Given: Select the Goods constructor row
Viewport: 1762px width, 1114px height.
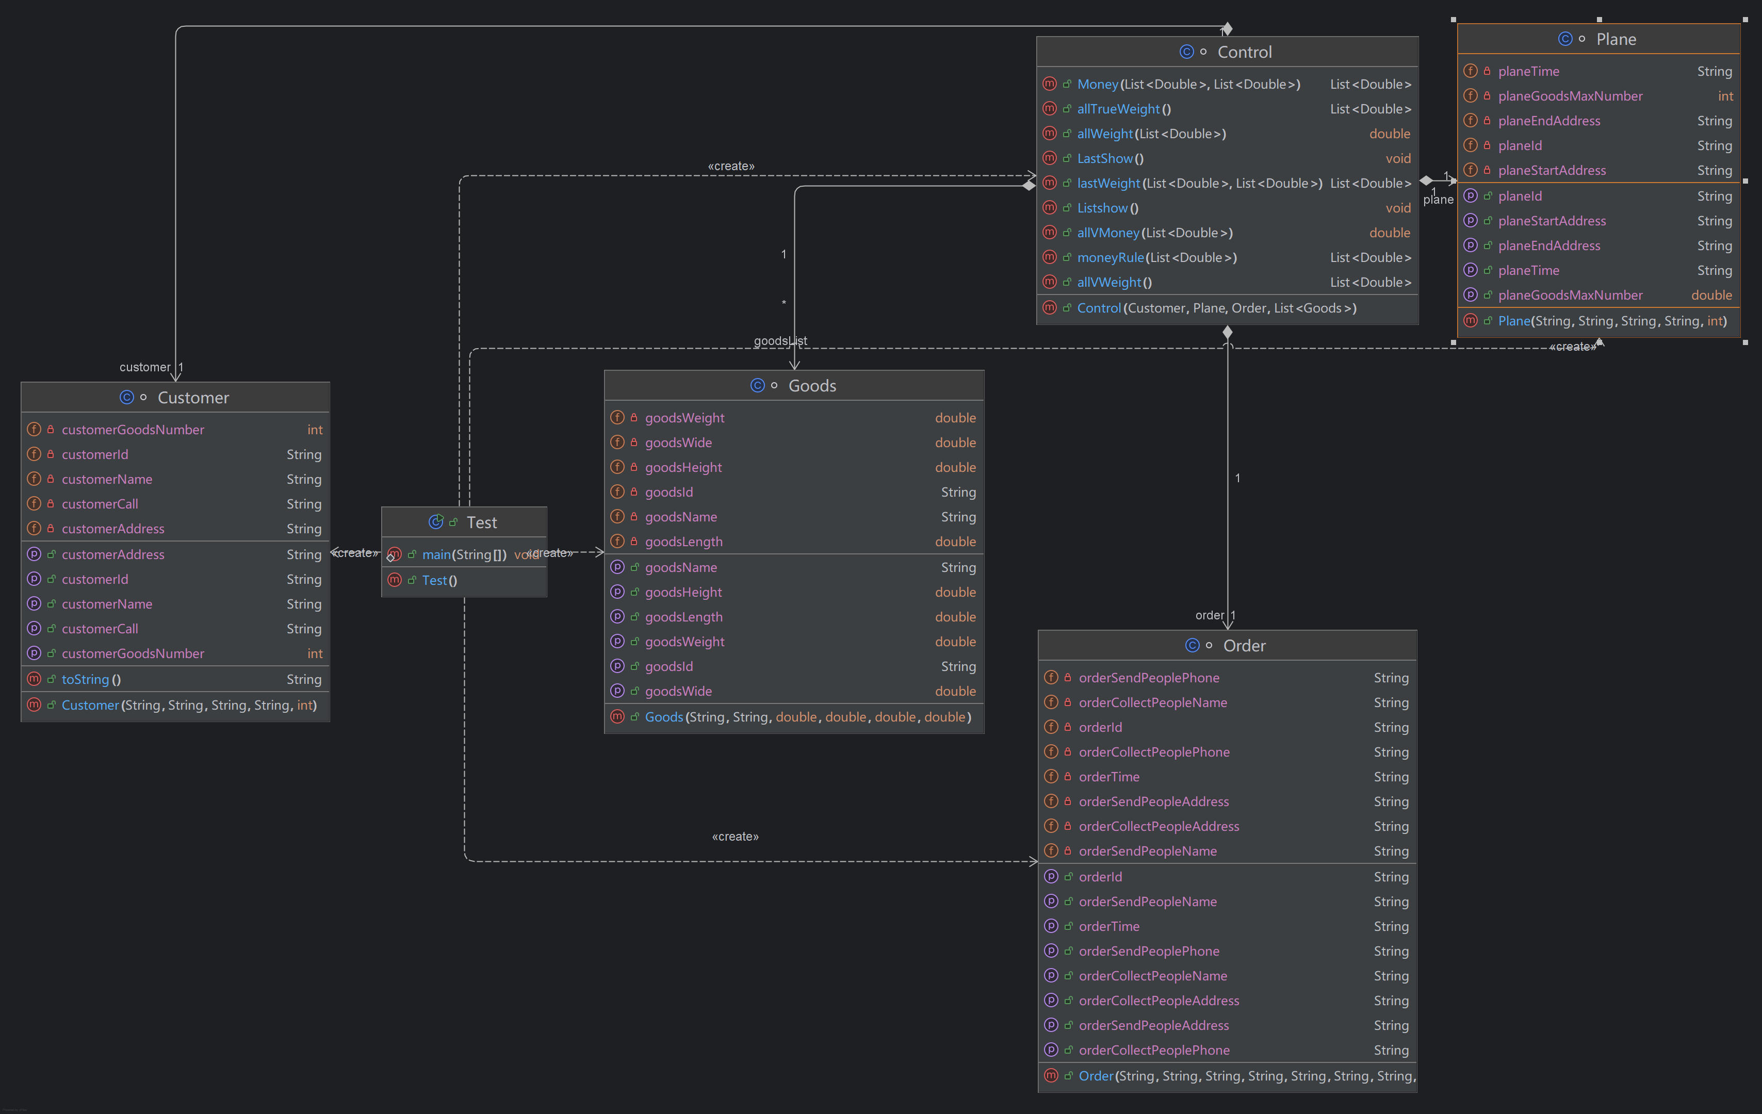Looking at the screenshot, I should click(793, 717).
